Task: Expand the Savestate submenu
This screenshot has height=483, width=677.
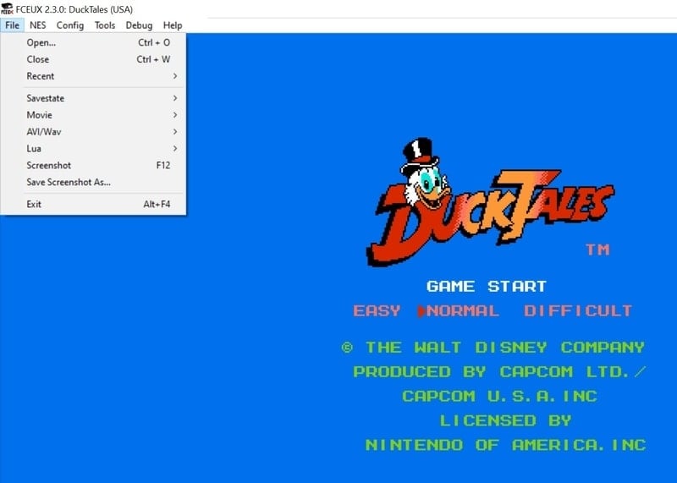Action: point(93,98)
